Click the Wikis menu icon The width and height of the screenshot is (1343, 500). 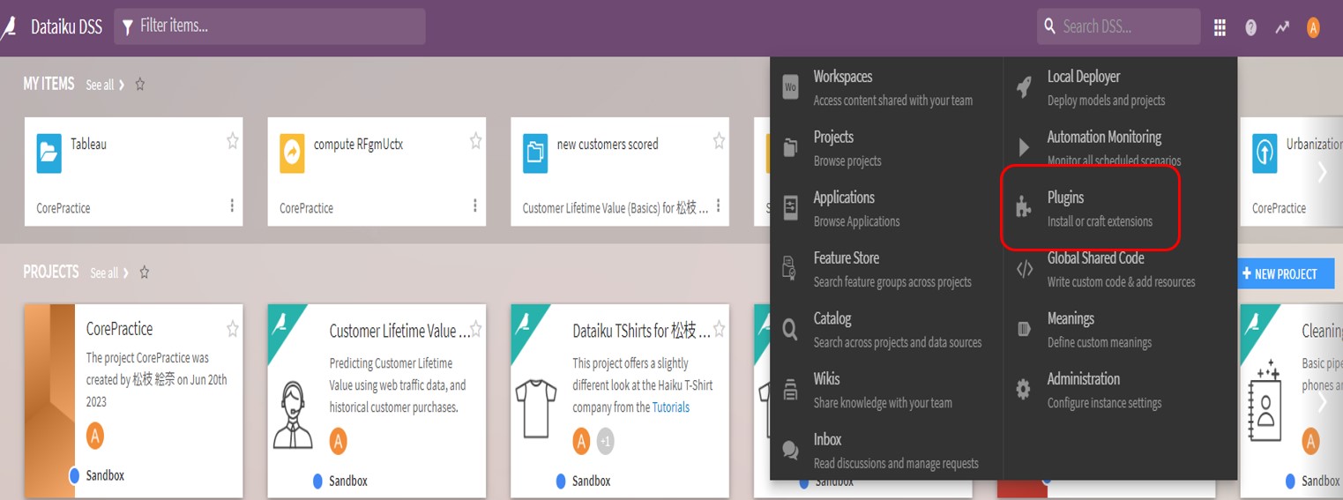pyautogui.click(x=790, y=389)
